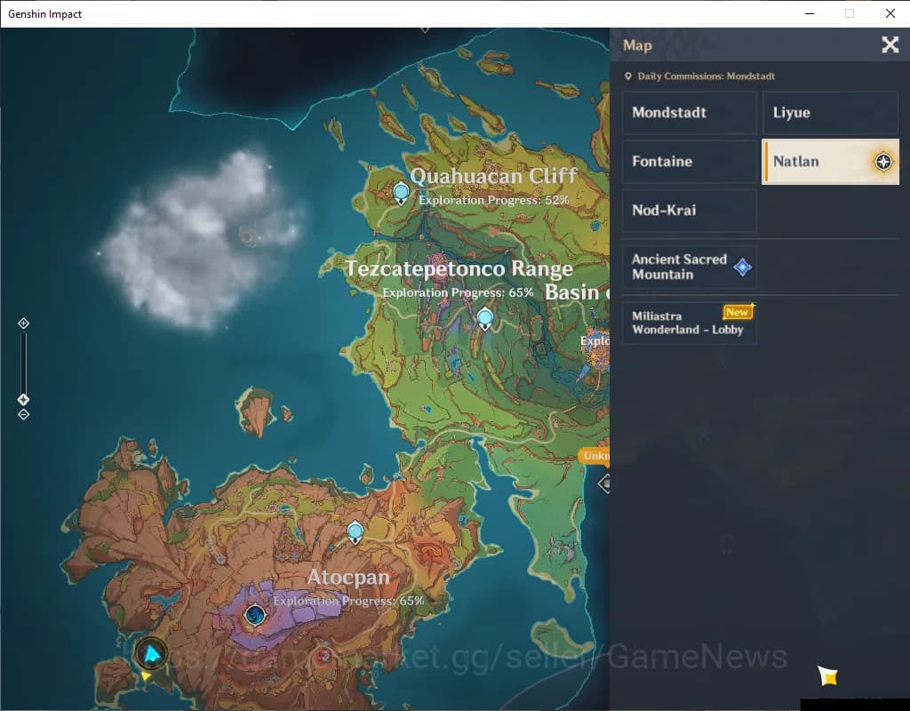Select the swirl domain icon in Atocpan
Image resolution: width=910 pixels, height=711 pixels.
click(255, 615)
